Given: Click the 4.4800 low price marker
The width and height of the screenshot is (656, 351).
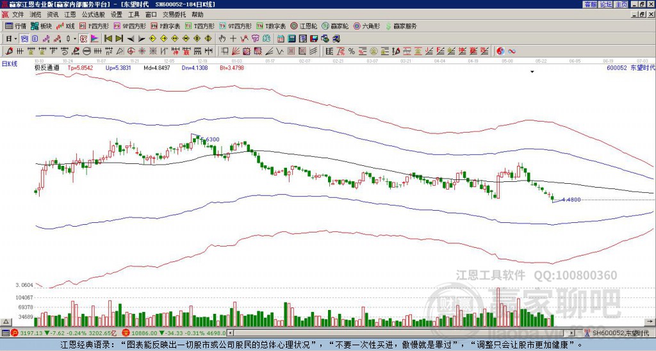Looking at the screenshot, I should point(571,200).
